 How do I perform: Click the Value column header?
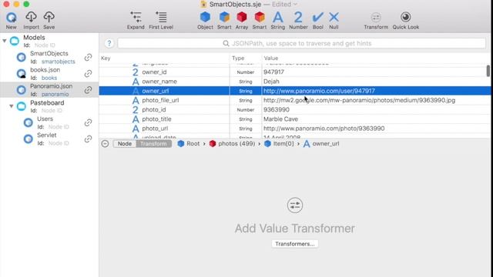click(271, 58)
